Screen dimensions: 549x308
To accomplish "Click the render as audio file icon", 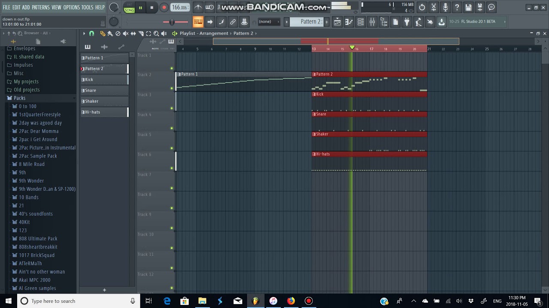I will 480,7.
